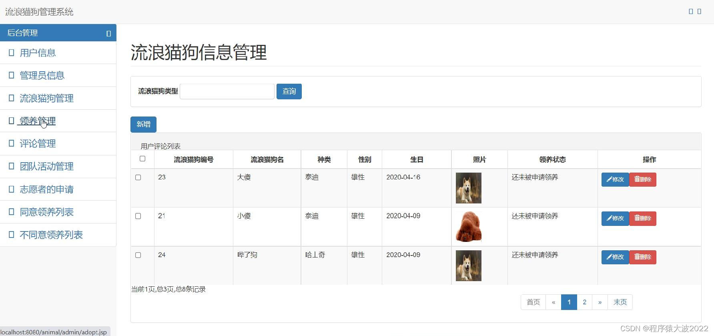The width and height of the screenshot is (714, 336).
Task: Click the icon beside 不同意领养列表
Action: click(x=11, y=235)
